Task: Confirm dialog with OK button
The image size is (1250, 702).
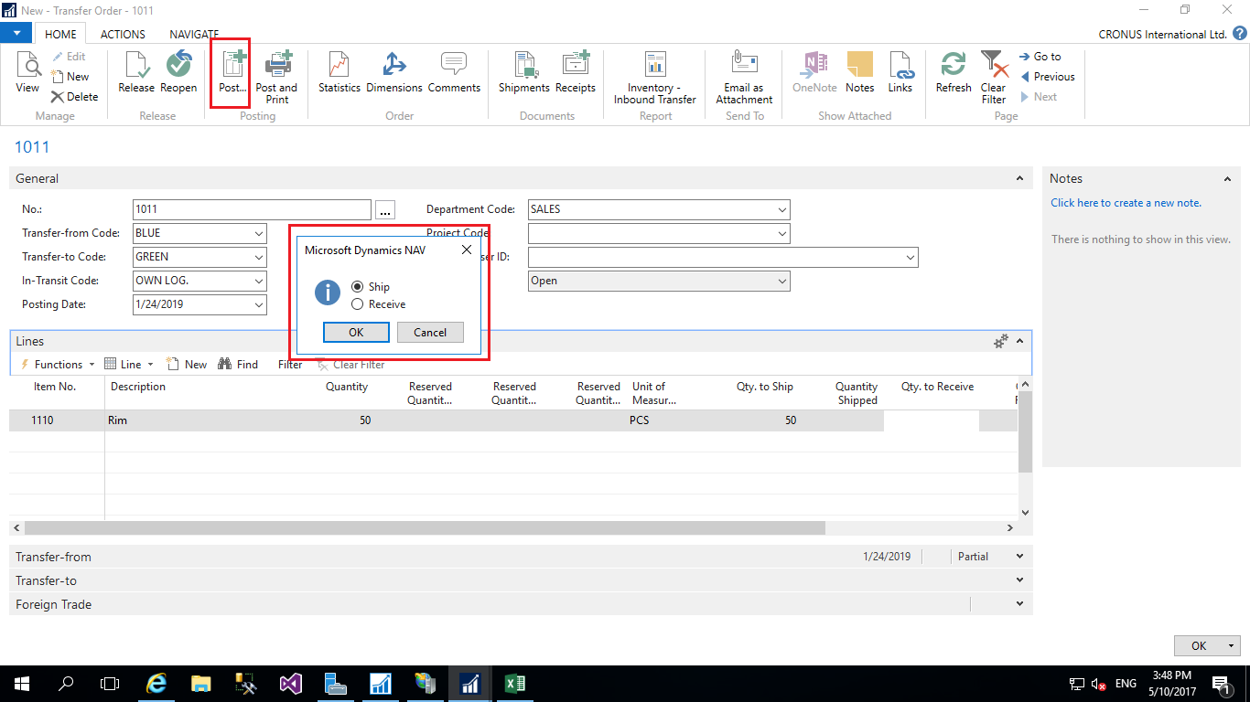Action: point(356,333)
